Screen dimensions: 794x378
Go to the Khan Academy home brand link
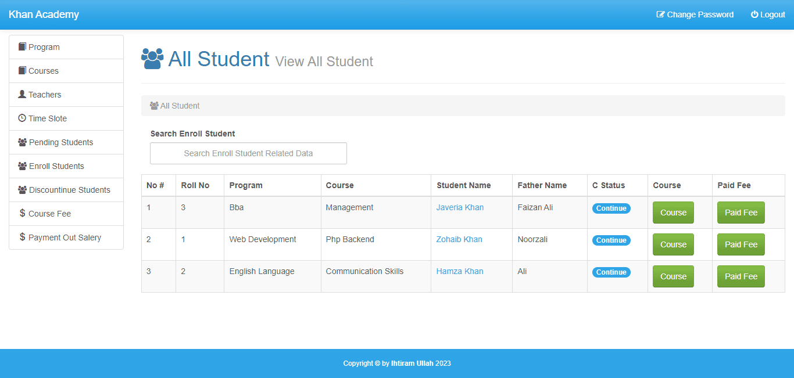point(44,15)
